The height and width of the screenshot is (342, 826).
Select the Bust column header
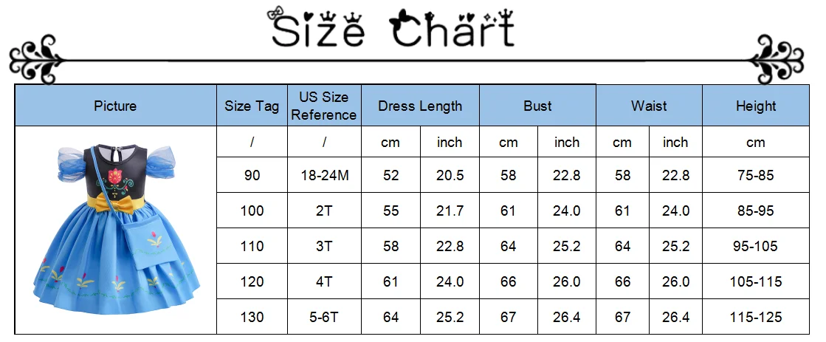click(x=537, y=106)
